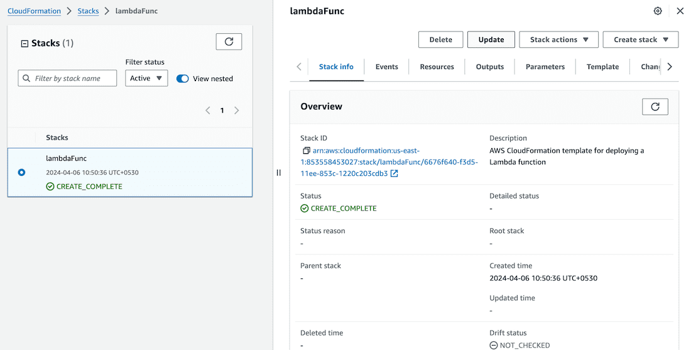Go to previous page of stacks
691x350 pixels.
coord(208,111)
